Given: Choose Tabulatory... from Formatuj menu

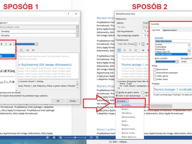Looking at the screenshot, I should (130, 113).
